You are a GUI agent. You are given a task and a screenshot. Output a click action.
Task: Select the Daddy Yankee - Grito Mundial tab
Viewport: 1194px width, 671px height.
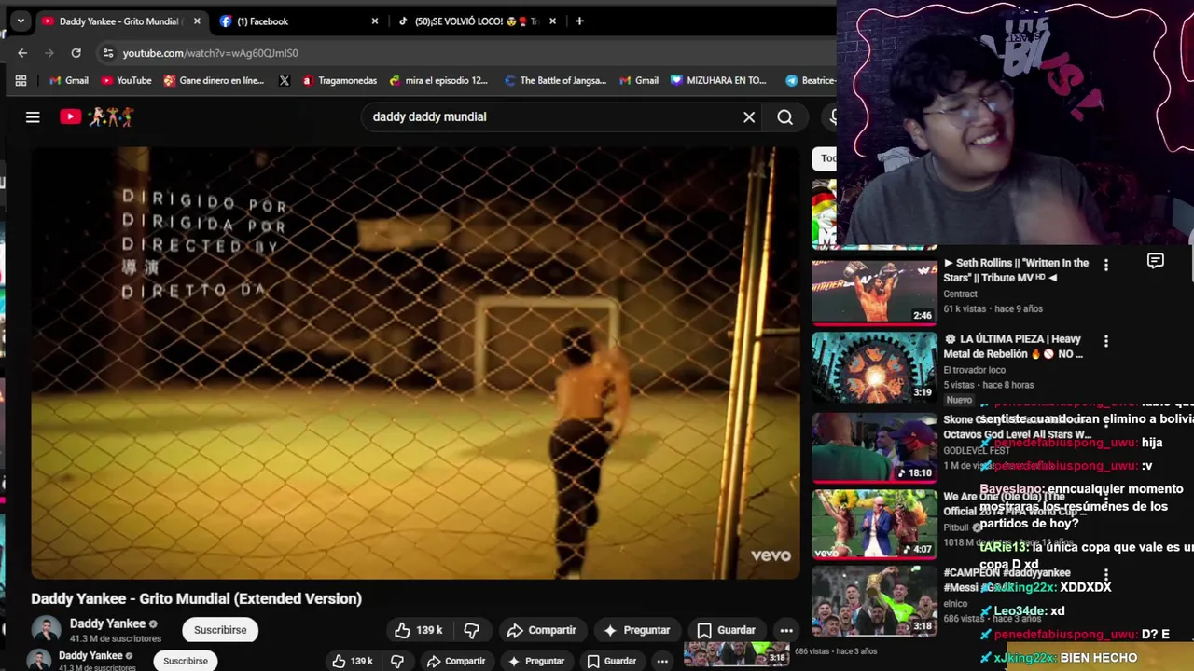coord(119,21)
